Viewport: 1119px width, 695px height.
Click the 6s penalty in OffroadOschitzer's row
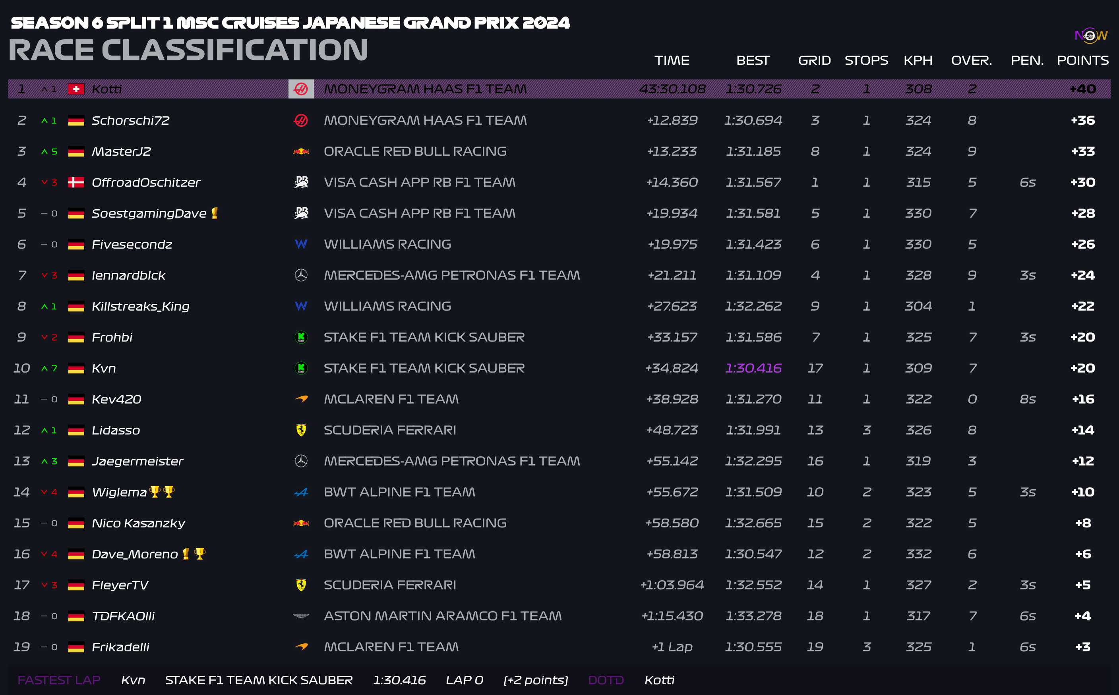pos(1028,182)
